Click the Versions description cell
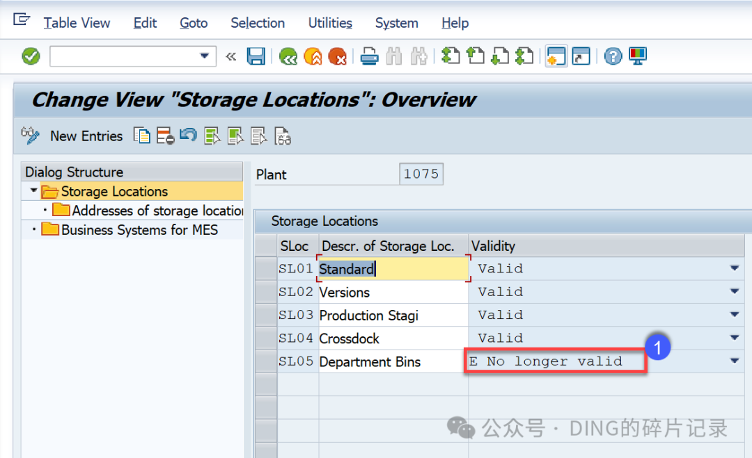Screen dimensions: 752x458 pos(393,292)
